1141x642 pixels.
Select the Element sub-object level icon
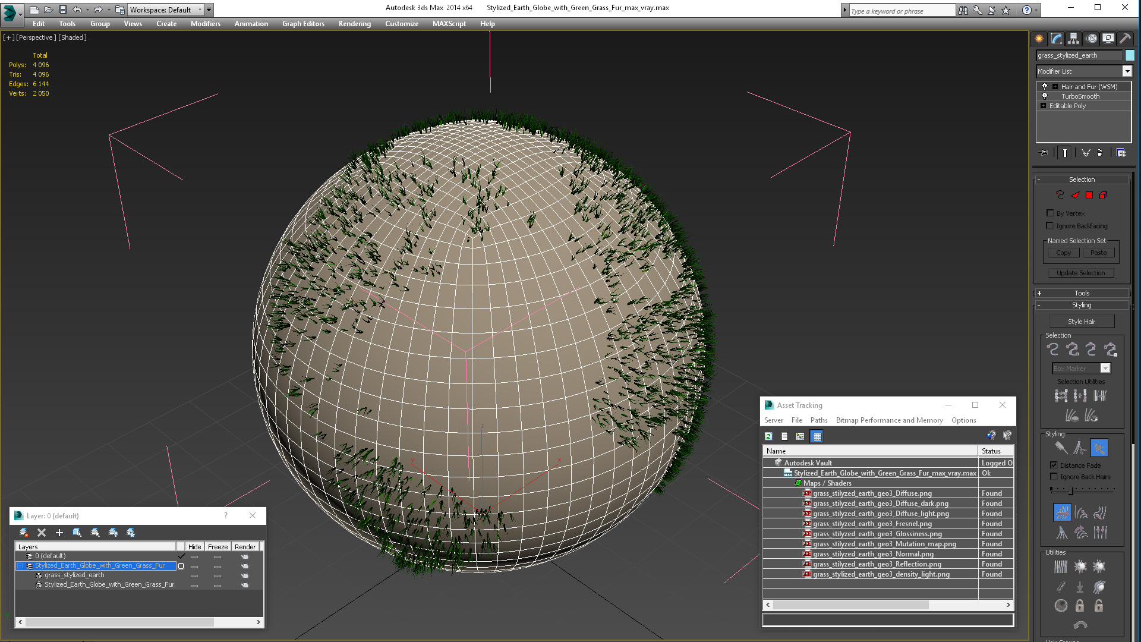click(x=1104, y=195)
